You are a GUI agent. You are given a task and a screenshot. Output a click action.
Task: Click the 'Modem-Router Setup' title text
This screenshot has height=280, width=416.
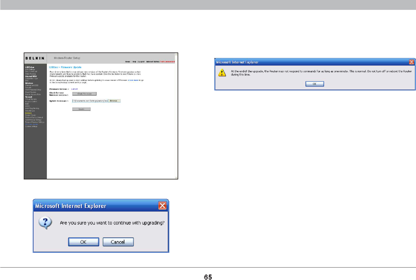pyautogui.click(x=67, y=58)
